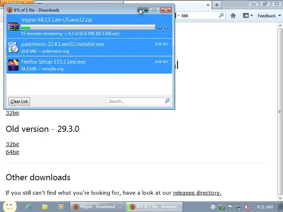The width and height of the screenshot is (283, 212).
Task: Click the Firefox icon in Downloads title bar
Action: tap(10, 10)
